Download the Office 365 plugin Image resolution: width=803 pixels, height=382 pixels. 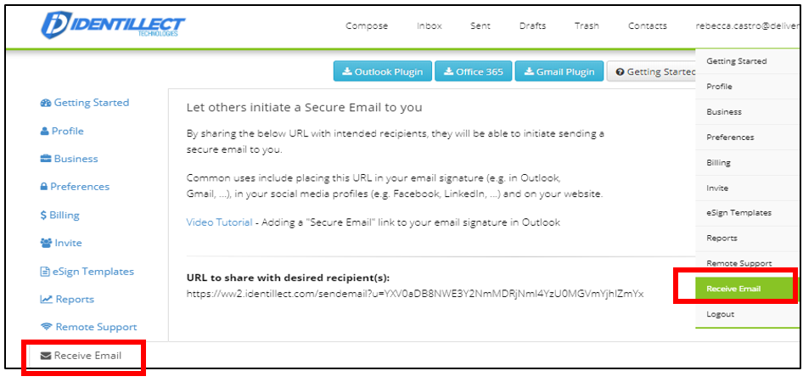pyautogui.click(x=473, y=72)
